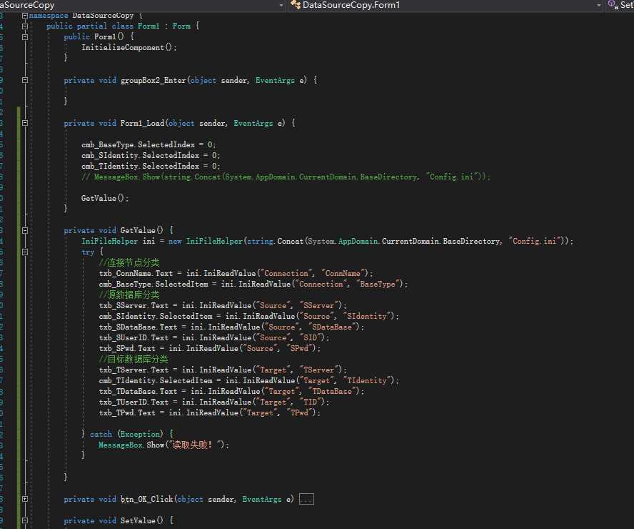Collapse the namespace DataSourceCopy block
Viewport: 634px width, 529px height.
click(25, 16)
